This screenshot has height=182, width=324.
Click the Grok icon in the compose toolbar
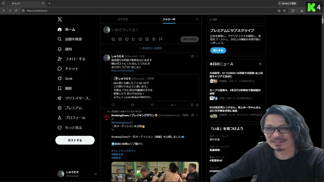point(127,39)
